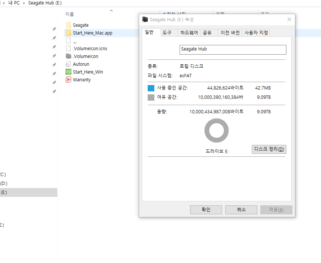Screen dimensions: 321x263
Task: Select the (D:) drive in navigation pane
Action: click(4, 184)
